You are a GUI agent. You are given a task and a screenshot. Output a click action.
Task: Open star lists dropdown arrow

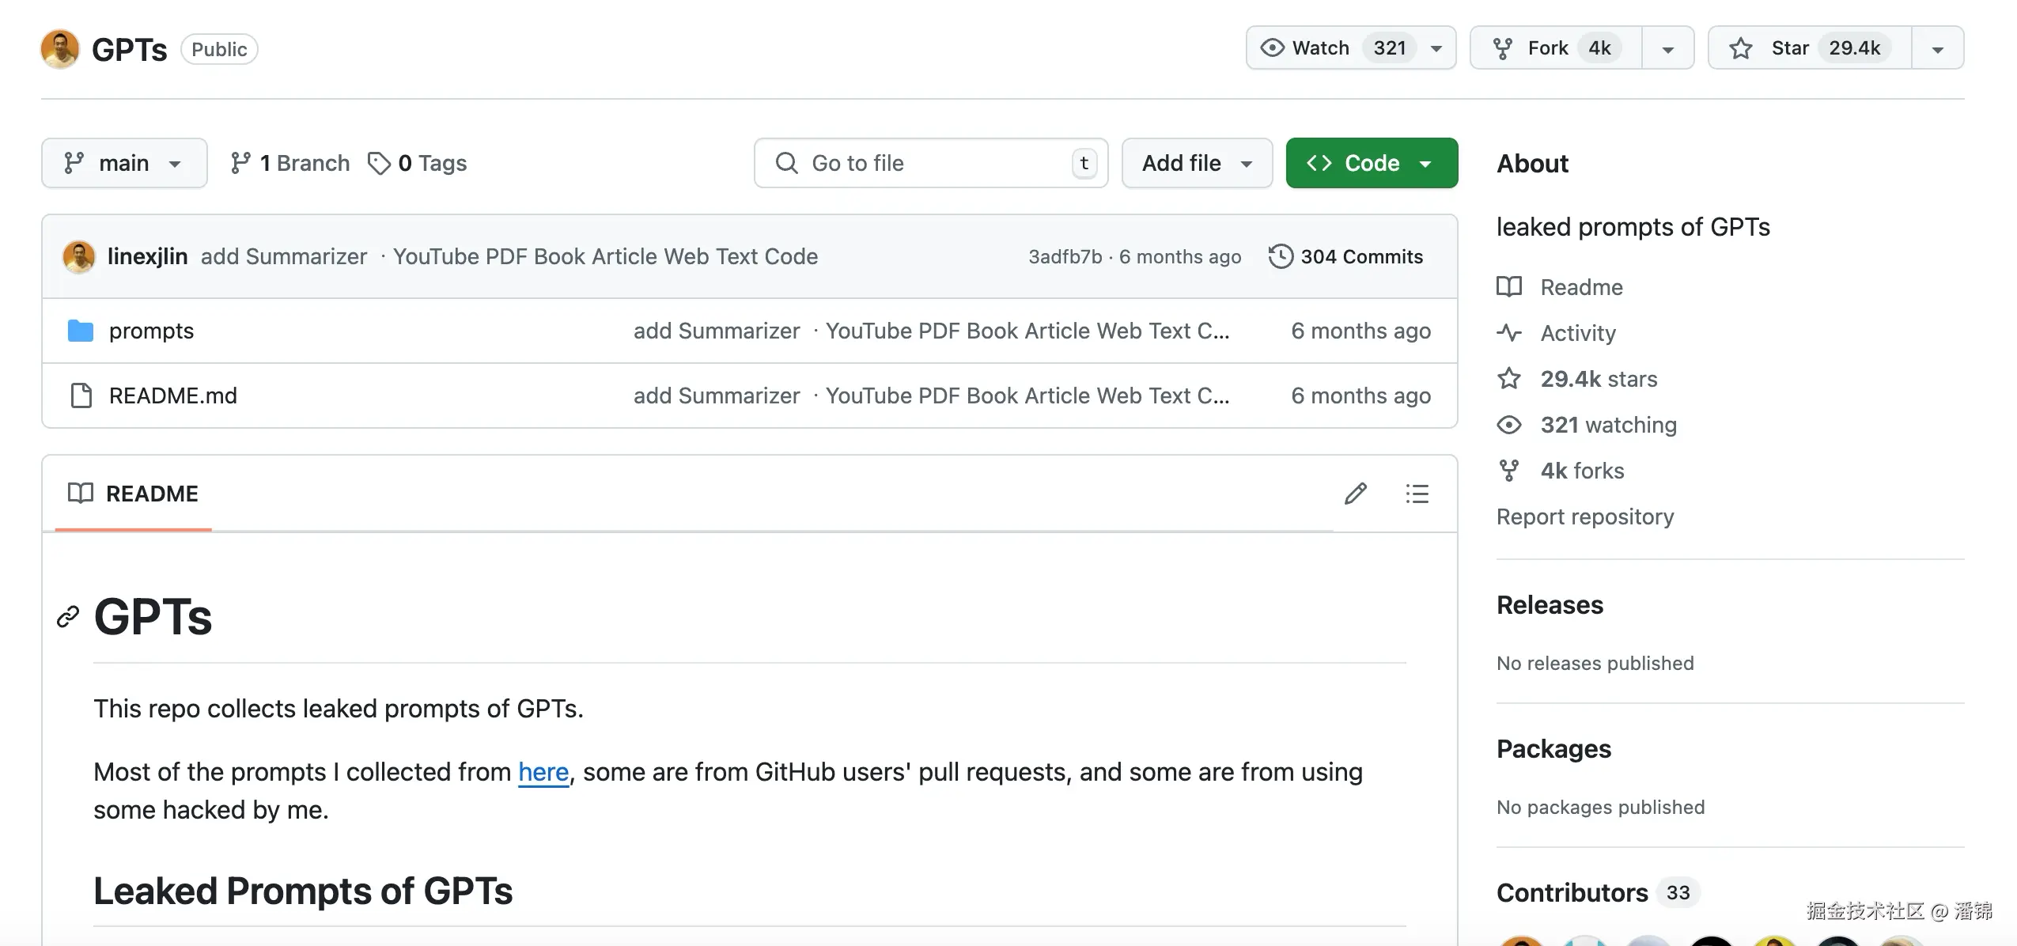tap(1937, 49)
